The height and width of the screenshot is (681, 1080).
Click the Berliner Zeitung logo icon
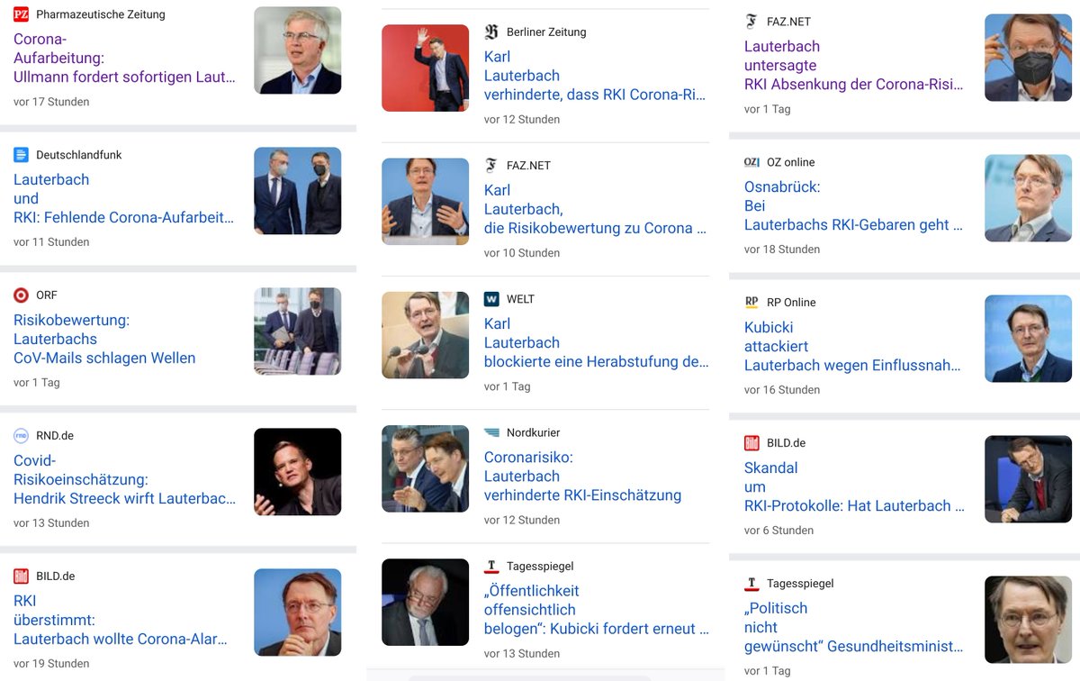[491, 32]
